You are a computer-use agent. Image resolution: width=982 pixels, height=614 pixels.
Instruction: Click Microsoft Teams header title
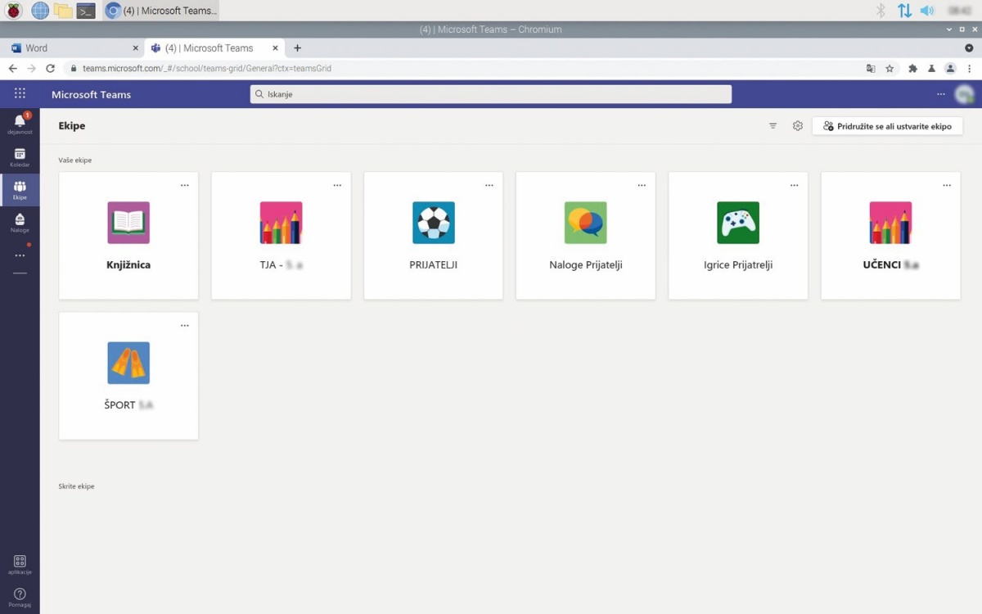tap(91, 94)
